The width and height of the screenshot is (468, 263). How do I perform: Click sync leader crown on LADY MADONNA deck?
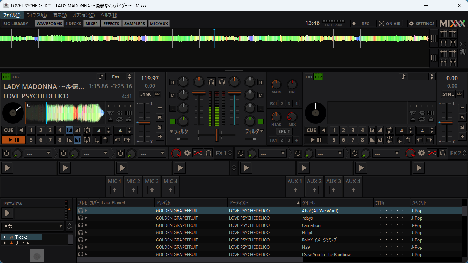tap(158, 94)
